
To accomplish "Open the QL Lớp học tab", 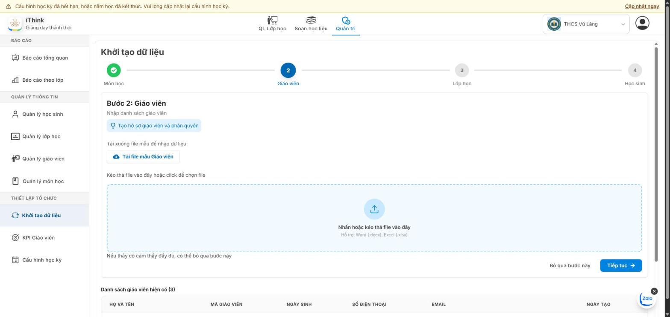I will (x=272, y=24).
